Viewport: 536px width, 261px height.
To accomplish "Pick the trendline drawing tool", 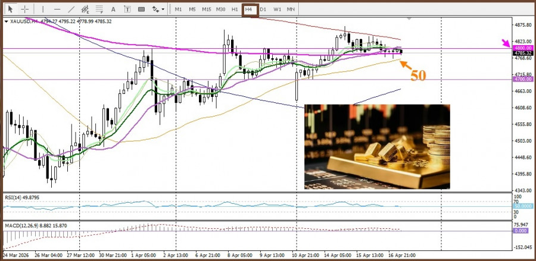I will point(71,9).
